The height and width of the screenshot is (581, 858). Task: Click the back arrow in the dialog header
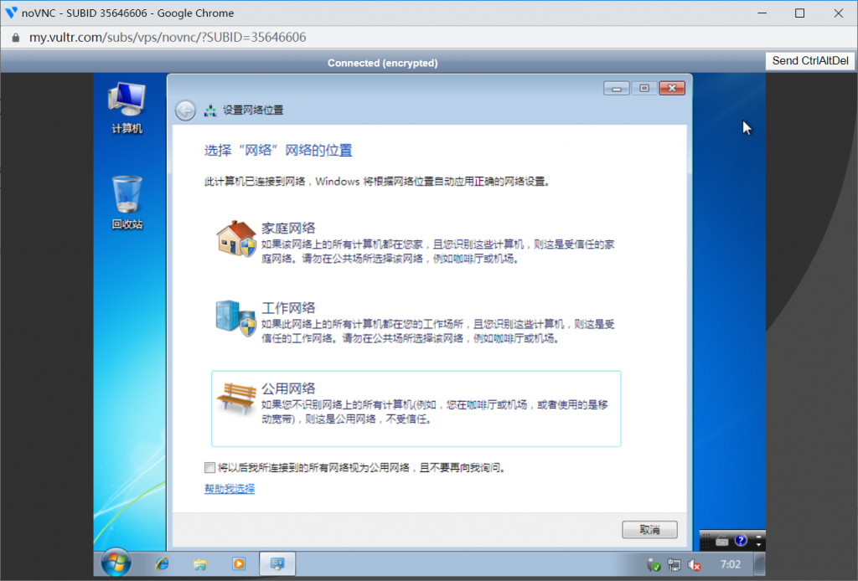tap(185, 111)
